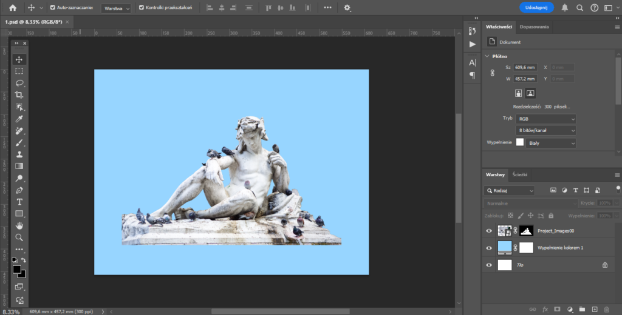Open the Layers panel menu
622x315 pixels.
coord(617,175)
